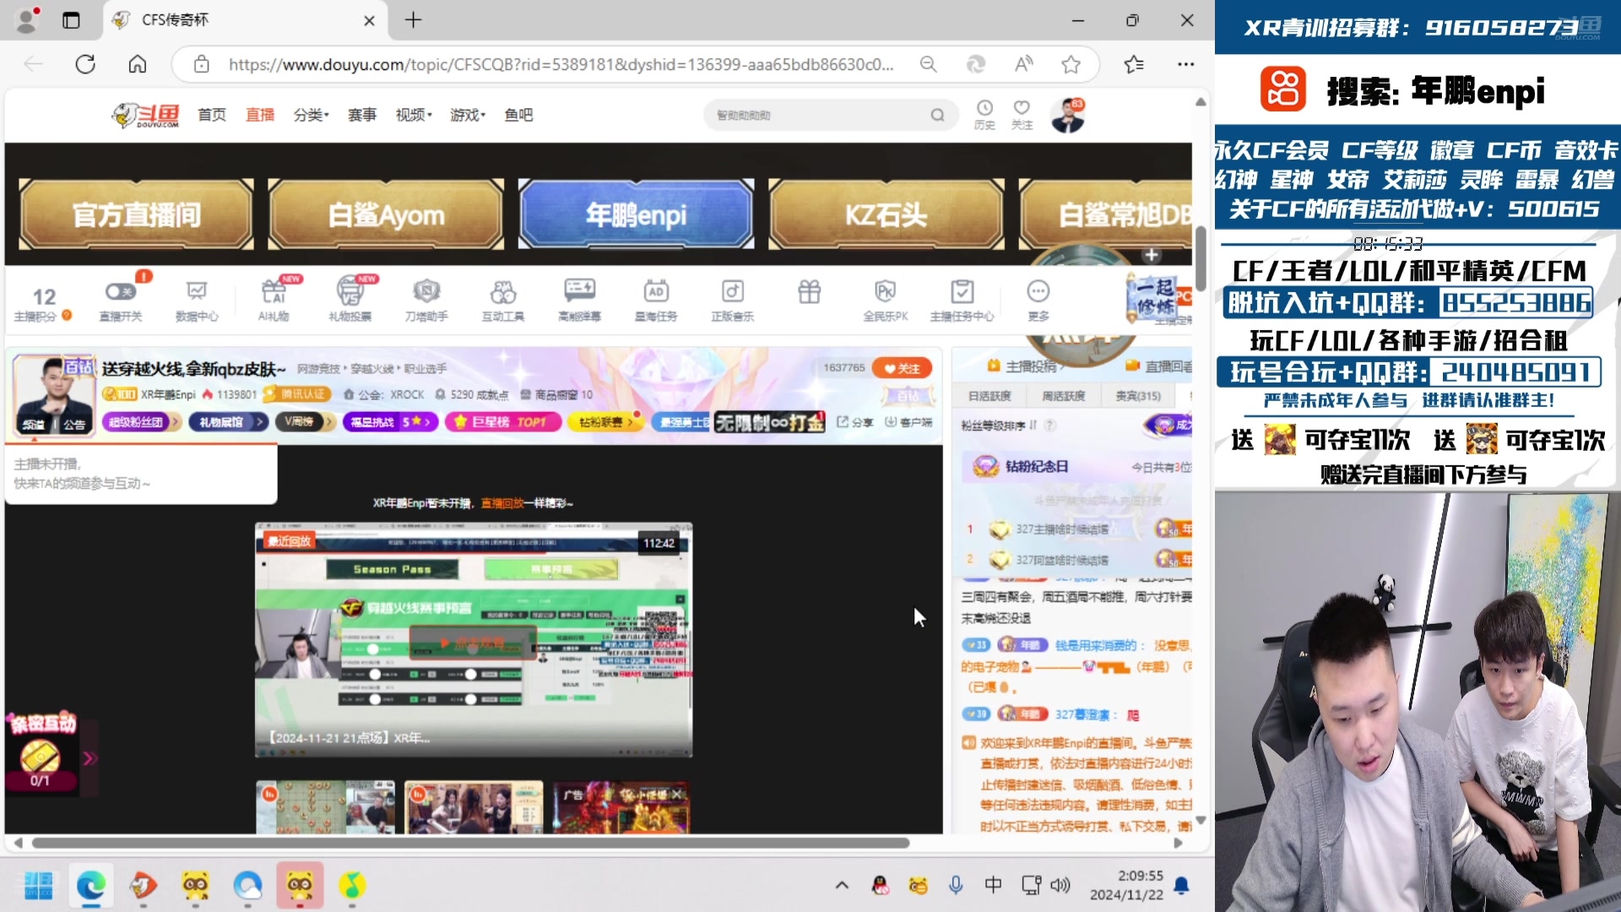Select the 年鹏enpi channel banner
1621x912 pixels.
(x=637, y=214)
